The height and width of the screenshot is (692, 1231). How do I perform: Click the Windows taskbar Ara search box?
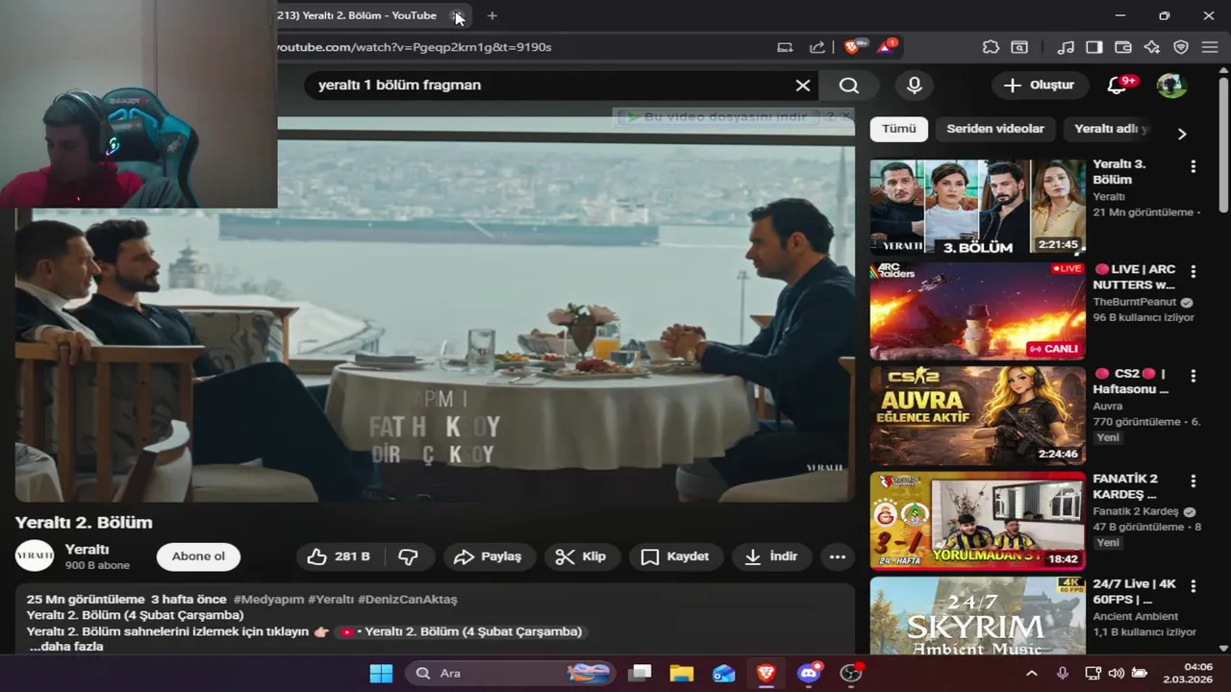point(510,673)
